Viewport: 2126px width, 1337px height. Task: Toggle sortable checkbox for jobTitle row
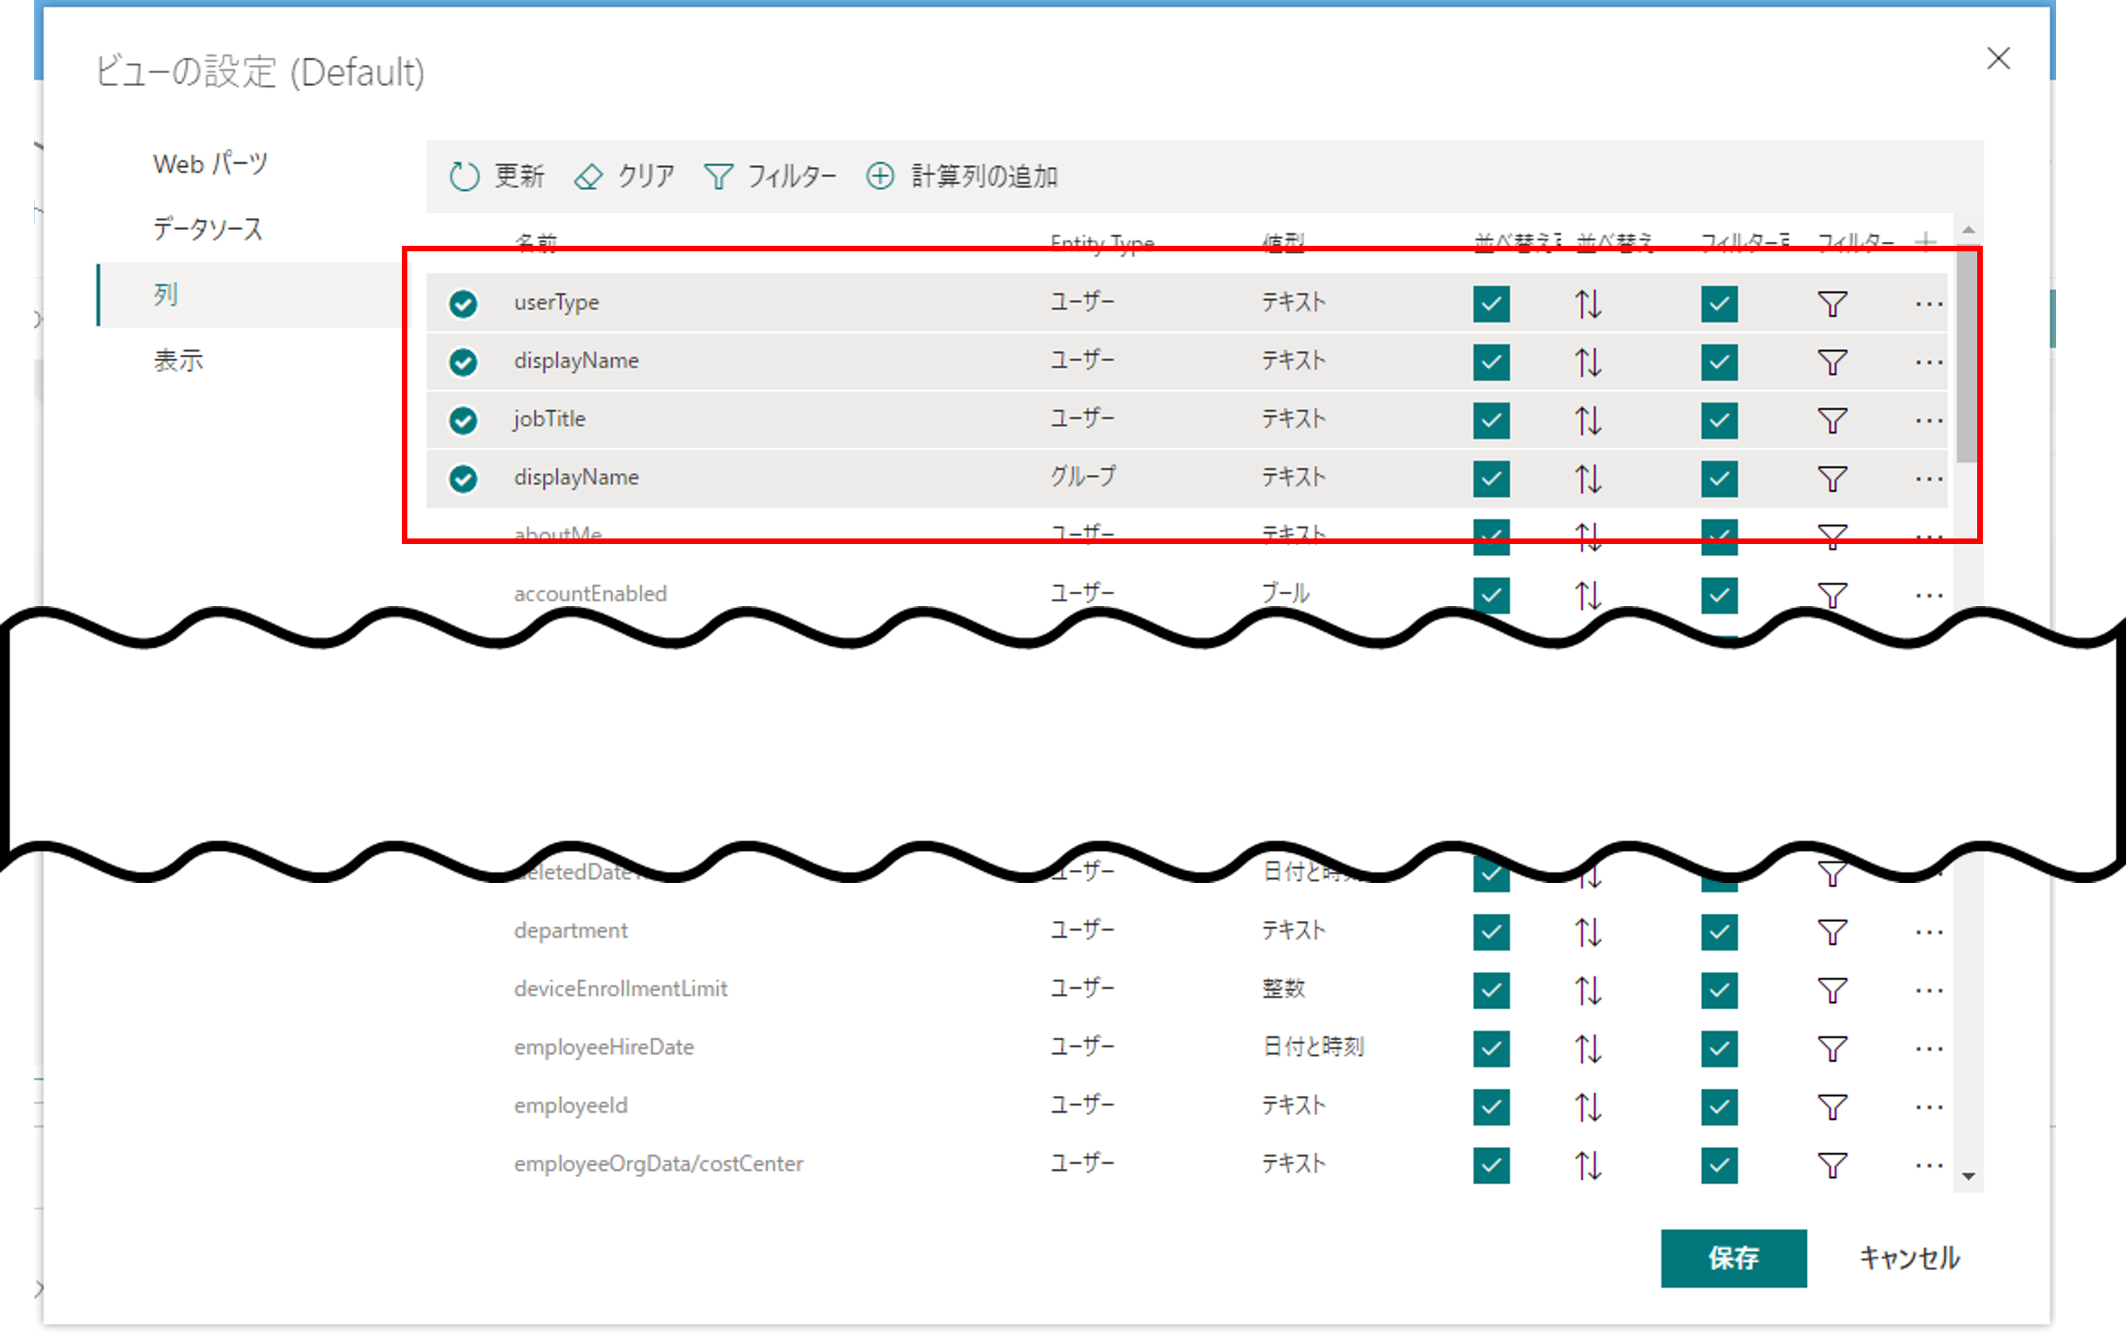pos(1491,421)
